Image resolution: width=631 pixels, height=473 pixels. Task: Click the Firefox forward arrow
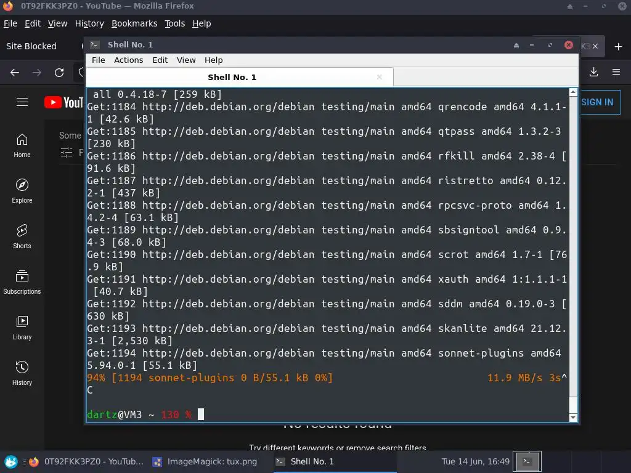point(36,73)
